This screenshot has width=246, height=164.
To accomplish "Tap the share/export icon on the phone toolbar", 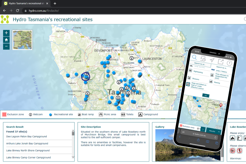I will click(x=221, y=61).
